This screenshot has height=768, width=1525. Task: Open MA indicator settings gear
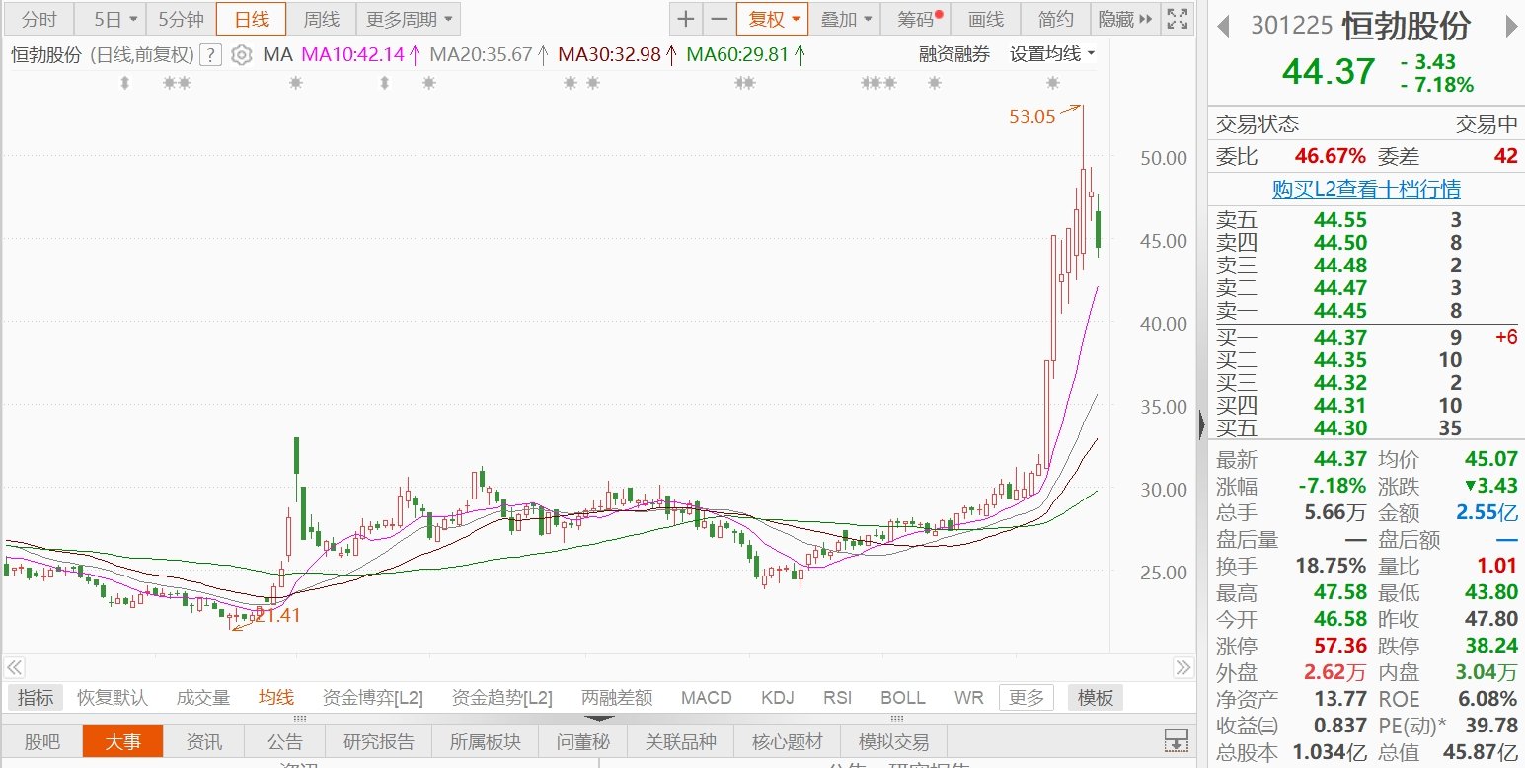click(241, 55)
